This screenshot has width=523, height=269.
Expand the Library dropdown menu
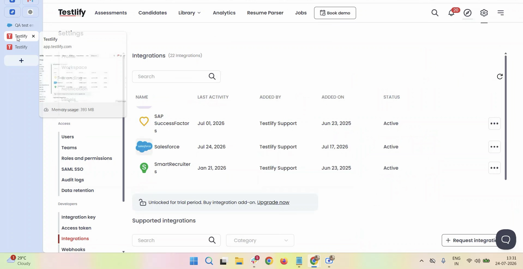(190, 13)
